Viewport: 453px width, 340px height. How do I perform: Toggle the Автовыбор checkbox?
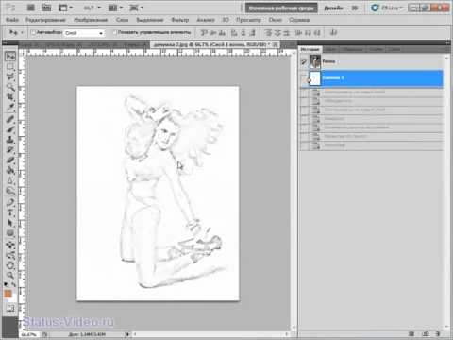click(33, 32)
